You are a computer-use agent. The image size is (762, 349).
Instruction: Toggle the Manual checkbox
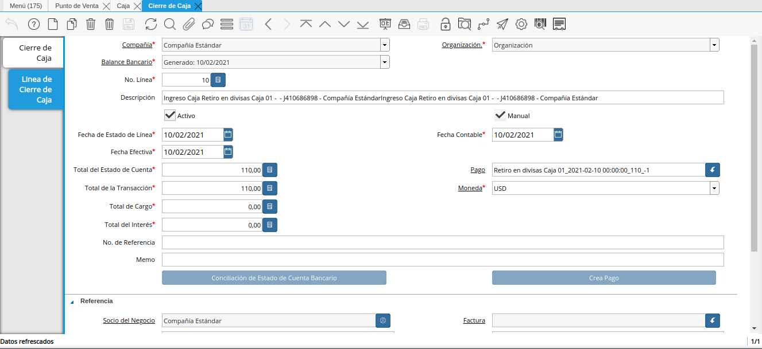tap(500, 115)
